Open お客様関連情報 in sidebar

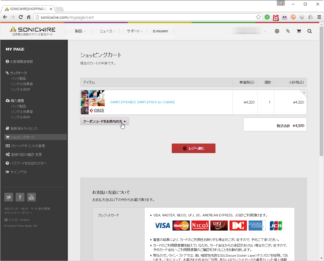pos(19,61)
